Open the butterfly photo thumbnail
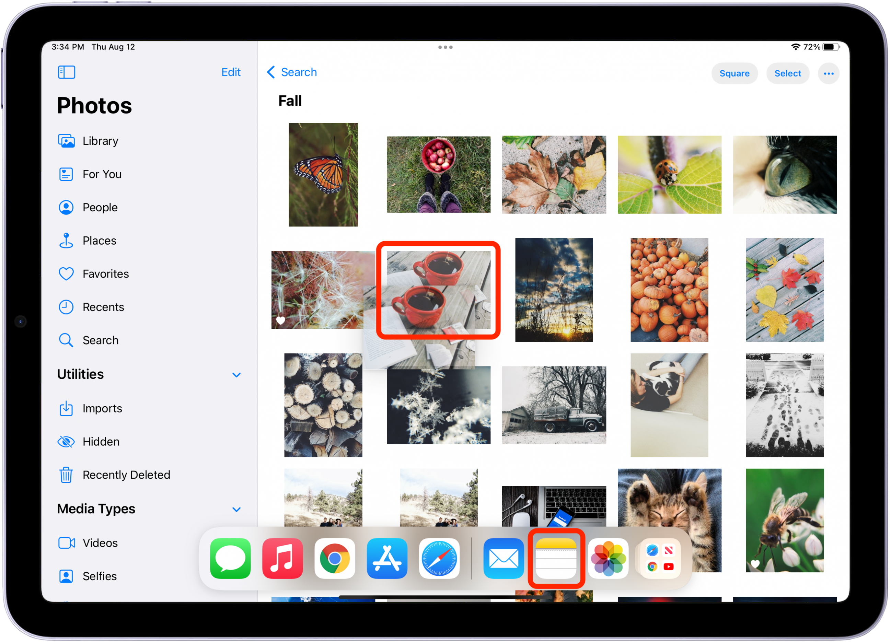Viewport: 891px width, 643px height. (324, 175)
